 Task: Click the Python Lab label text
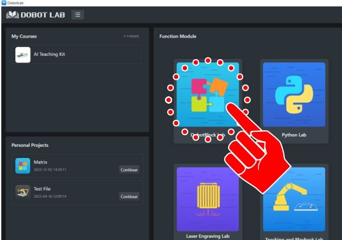pos(294,135)
